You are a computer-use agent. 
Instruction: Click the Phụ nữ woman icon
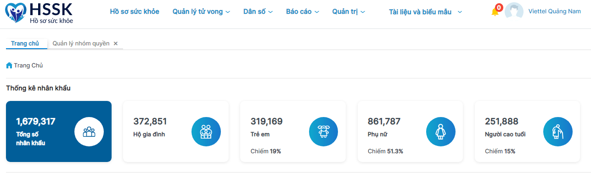441,132
